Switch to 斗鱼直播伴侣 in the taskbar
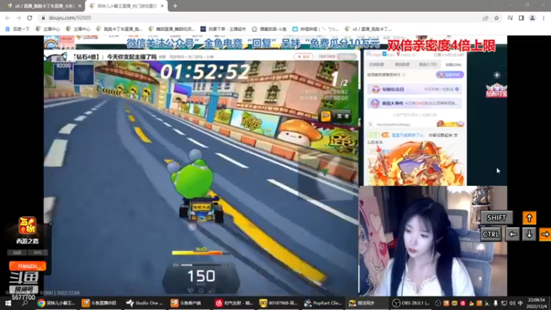 [100, 303]
